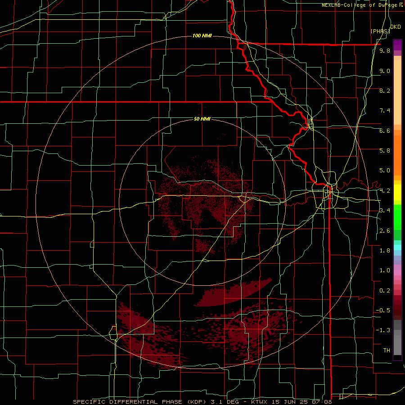Click the "OKD" label above the color scale

[x=396, y=27]
